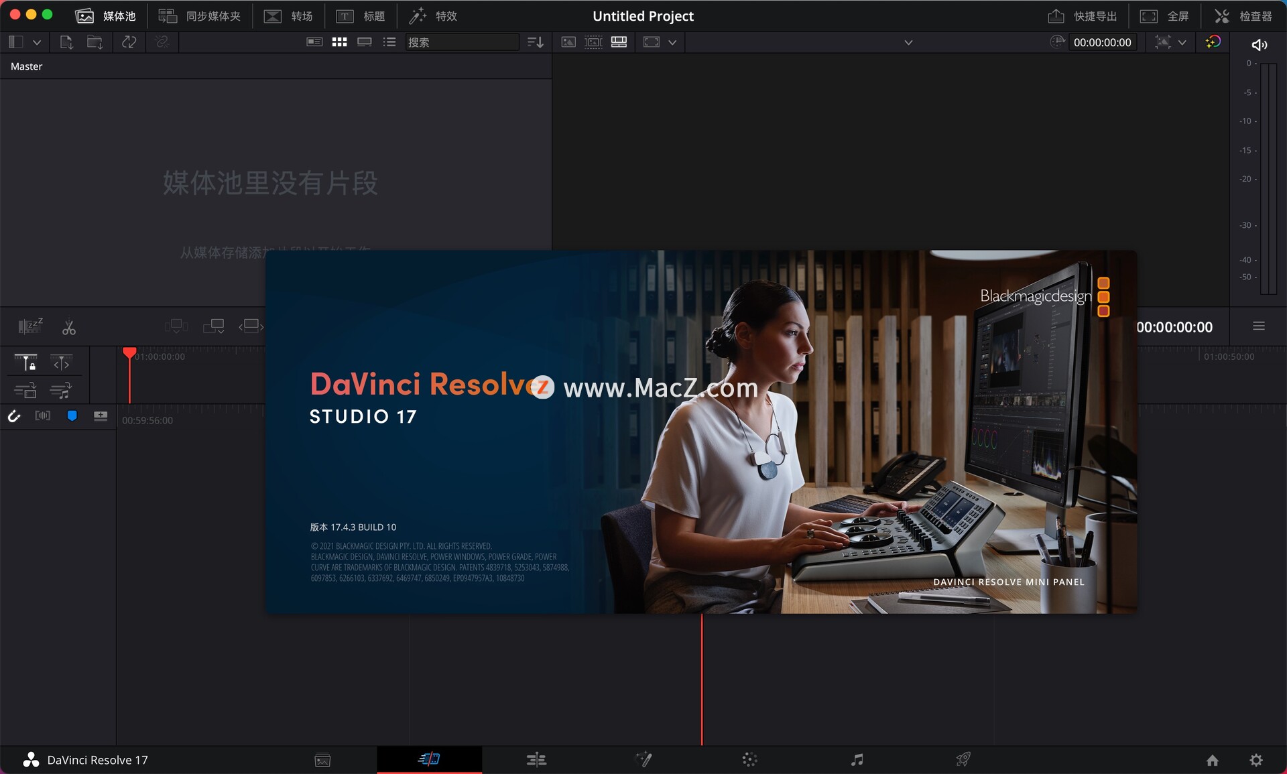Select the free playhead timeline mode icon

61,363
